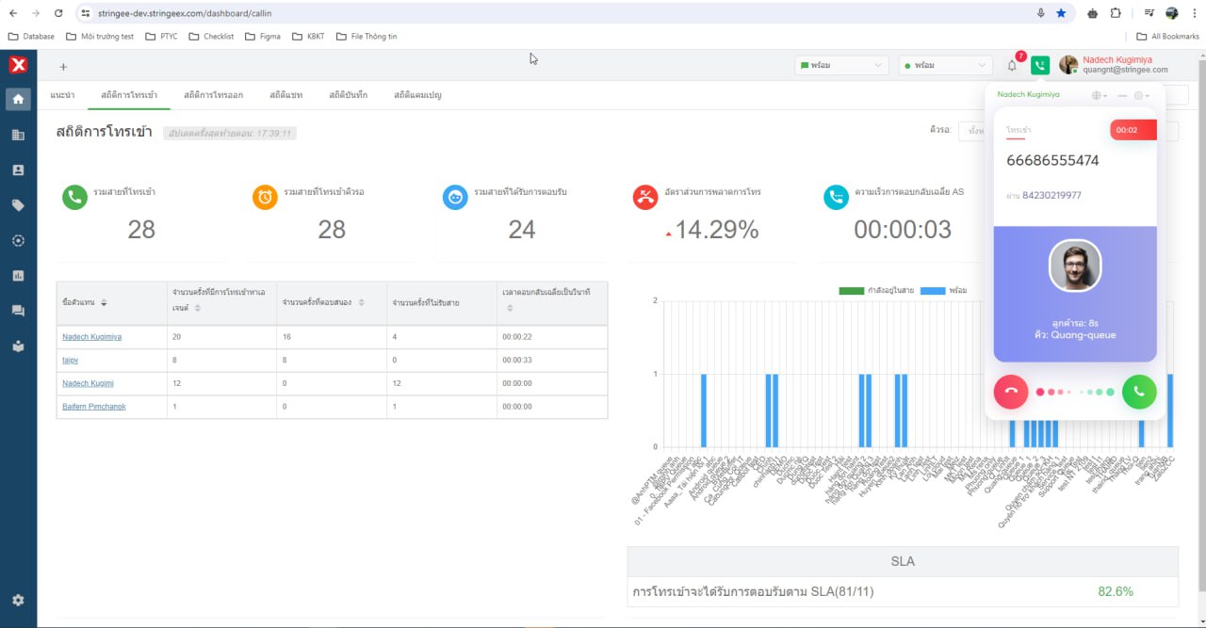
Task: Decline the incoming call with red button
Action: pos(1011,392)
